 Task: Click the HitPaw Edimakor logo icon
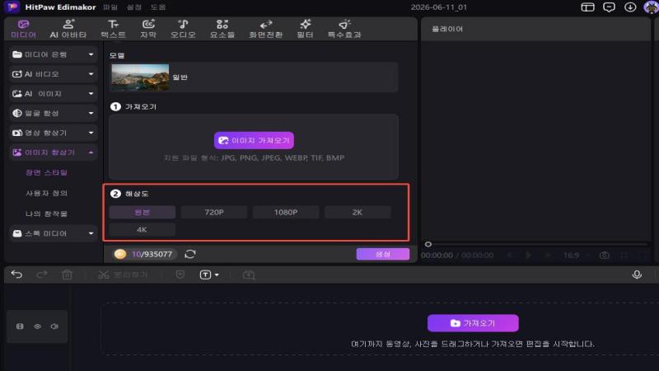click(x=12, y=7)
